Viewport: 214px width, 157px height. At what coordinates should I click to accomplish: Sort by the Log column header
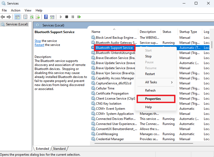tap(206, 32)
